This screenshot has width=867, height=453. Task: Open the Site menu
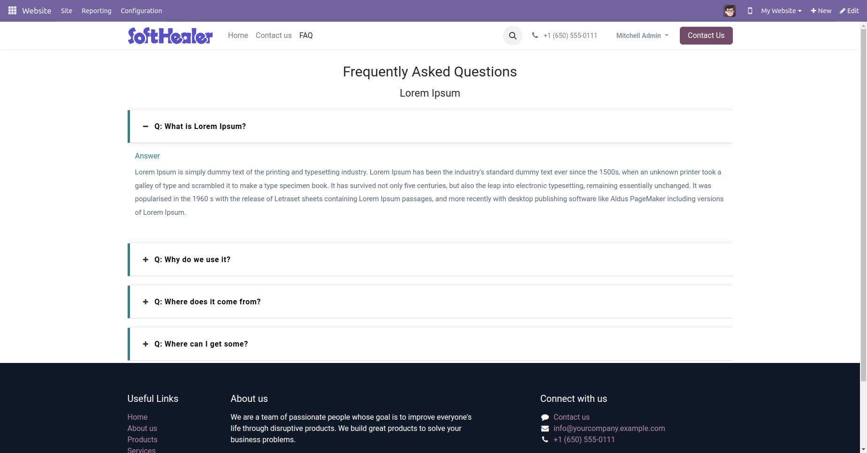(x=67, y=11)
